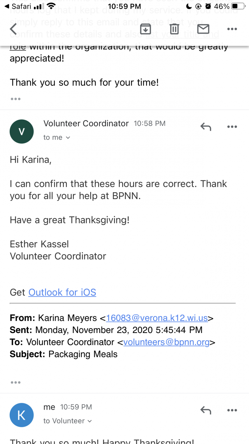Image resolution: width=249 pixels, height=444 pixels.
Task: Reply to my 10:59 PM message
Action: 206,411
